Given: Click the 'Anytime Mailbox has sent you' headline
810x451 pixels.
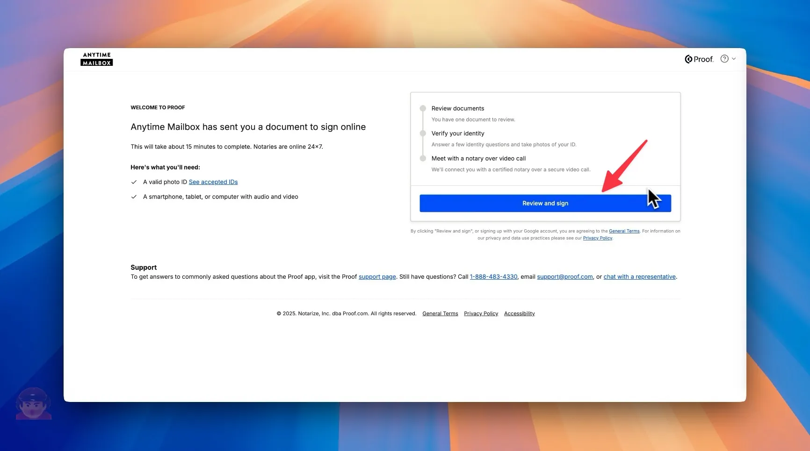Looking at the screenshot, I should coord(248,127).
